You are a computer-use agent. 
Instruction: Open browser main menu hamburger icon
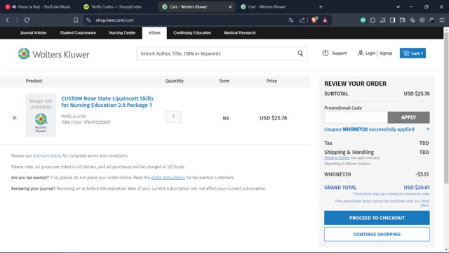point(442,20)
